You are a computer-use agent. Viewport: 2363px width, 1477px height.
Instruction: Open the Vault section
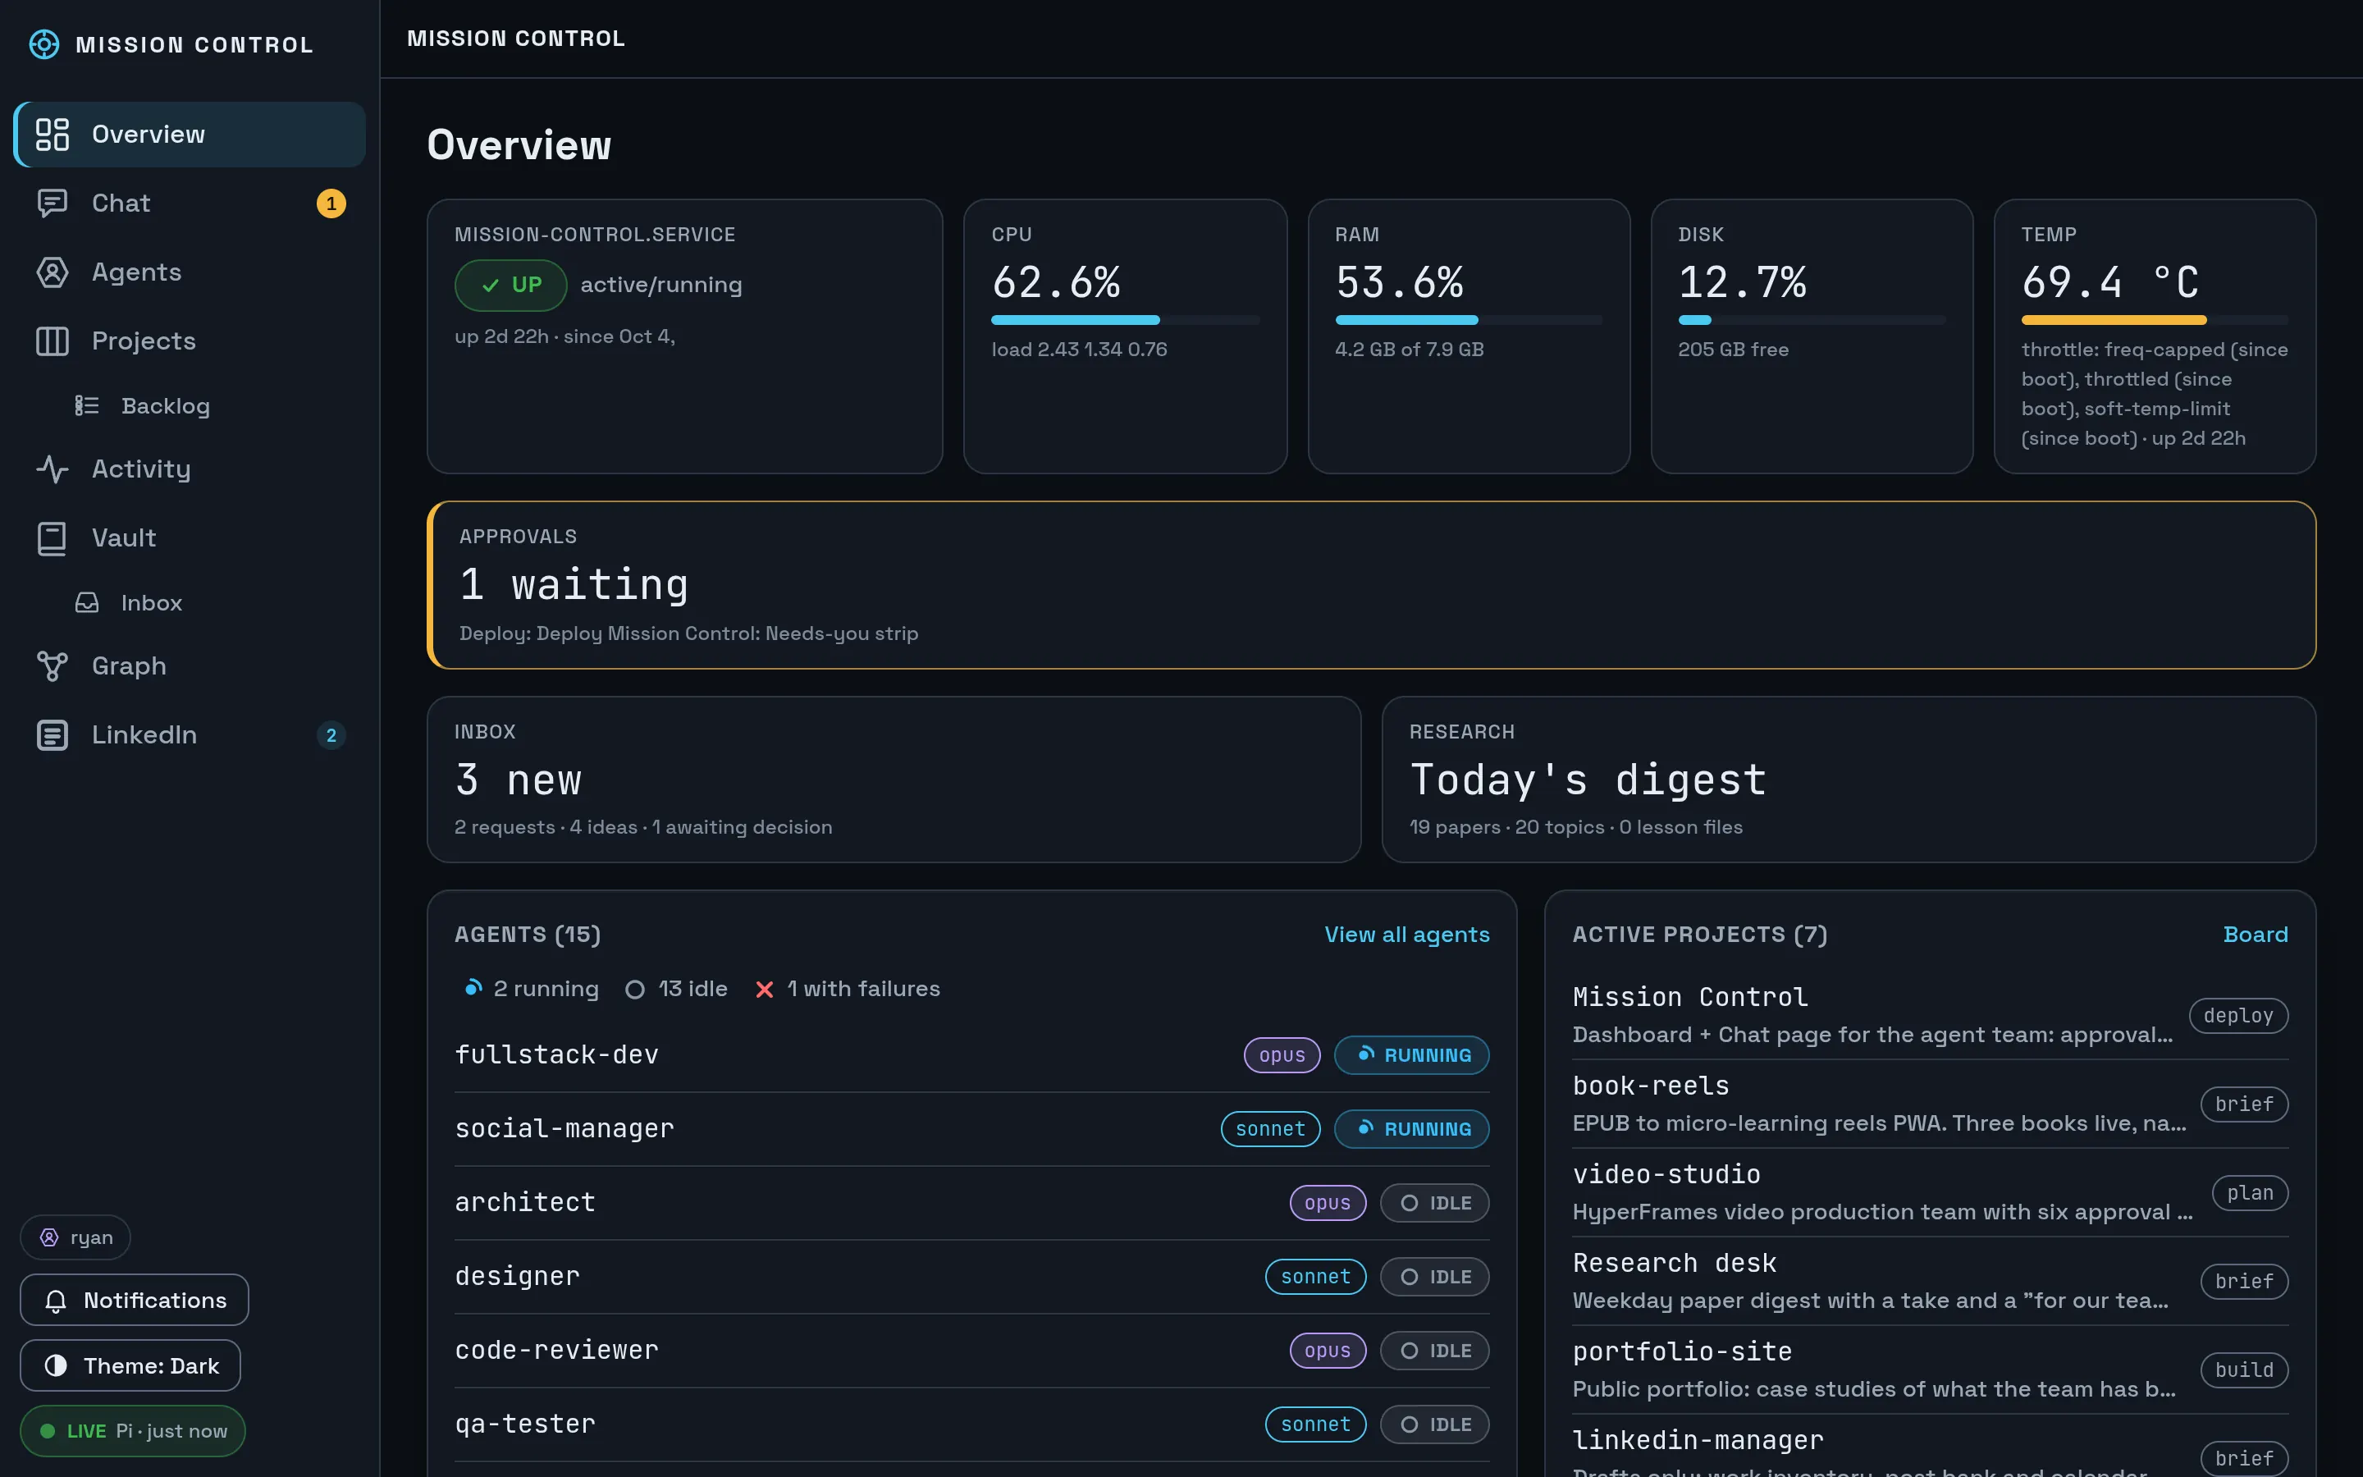tap(190, 538)
